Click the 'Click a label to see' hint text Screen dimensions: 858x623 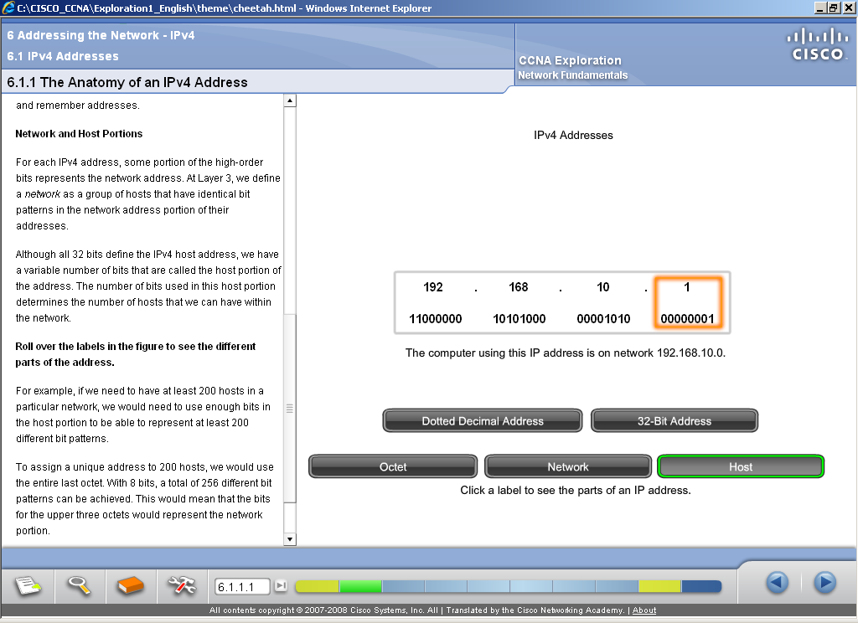(x=575, y=490)
